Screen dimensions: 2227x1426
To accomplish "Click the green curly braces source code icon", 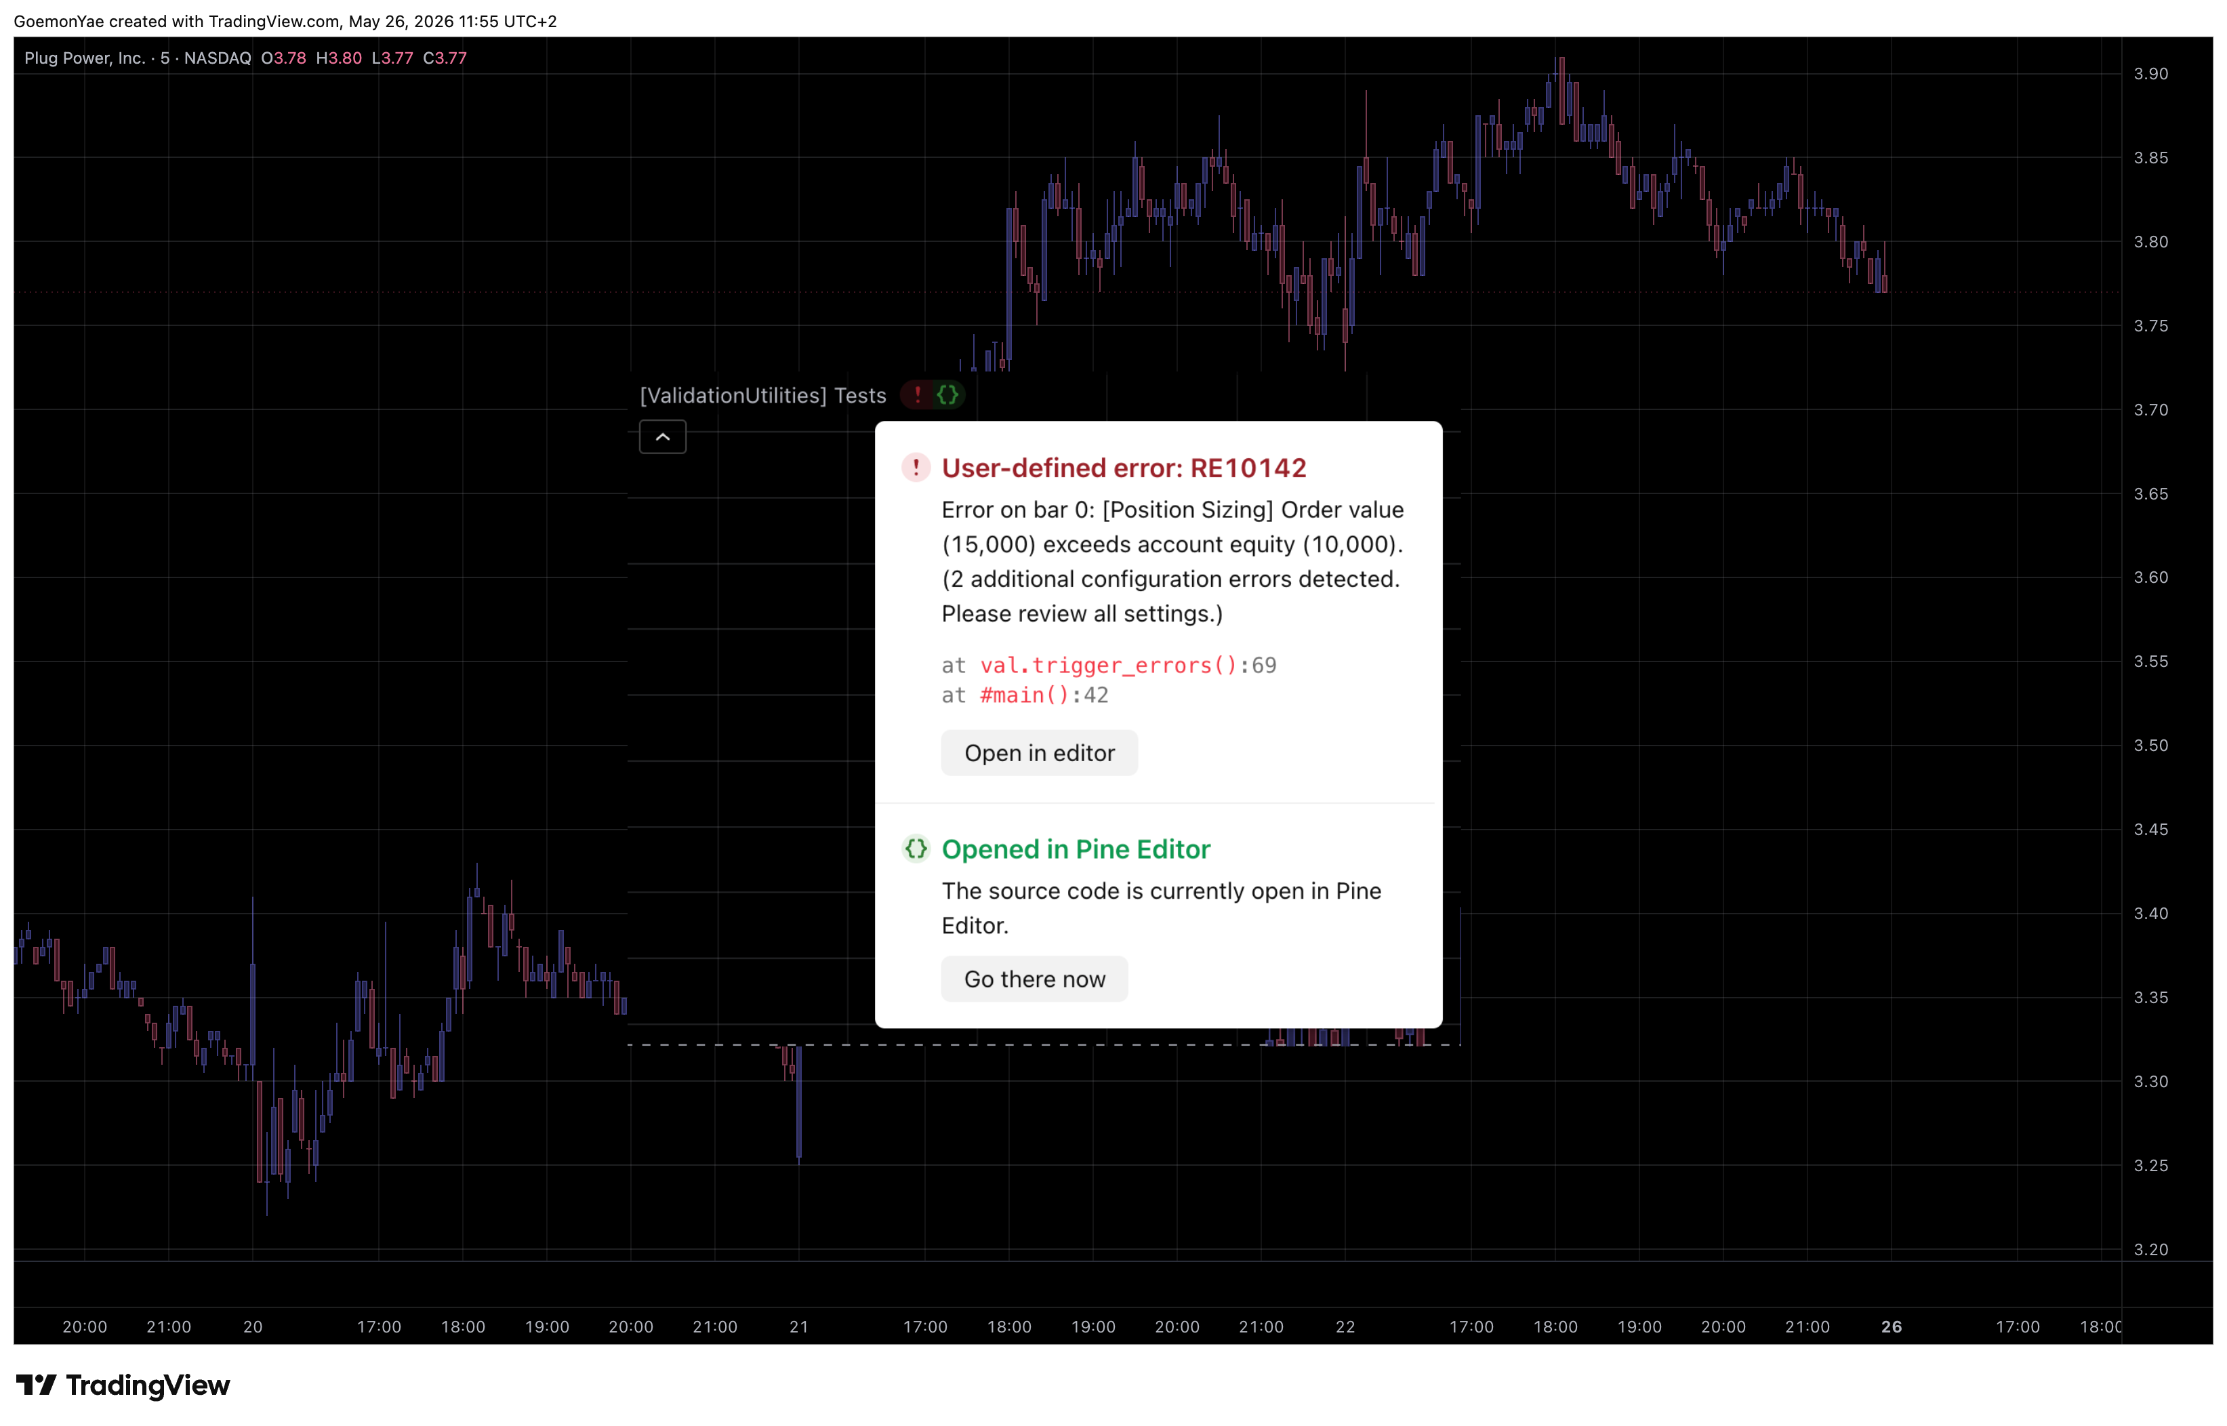I will tap(947, 395).
